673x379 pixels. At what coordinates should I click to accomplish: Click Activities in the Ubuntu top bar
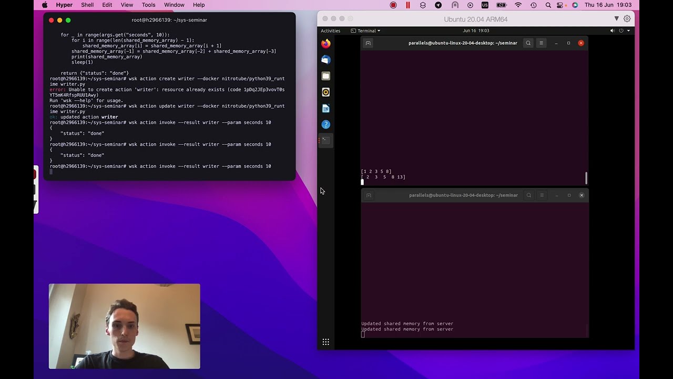pos(331,31)
